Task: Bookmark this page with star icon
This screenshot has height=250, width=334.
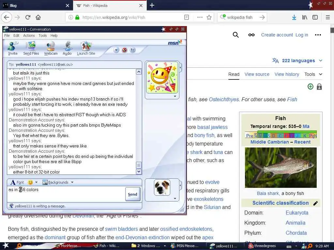Action: pyautogui.click(x=209, y=17)
